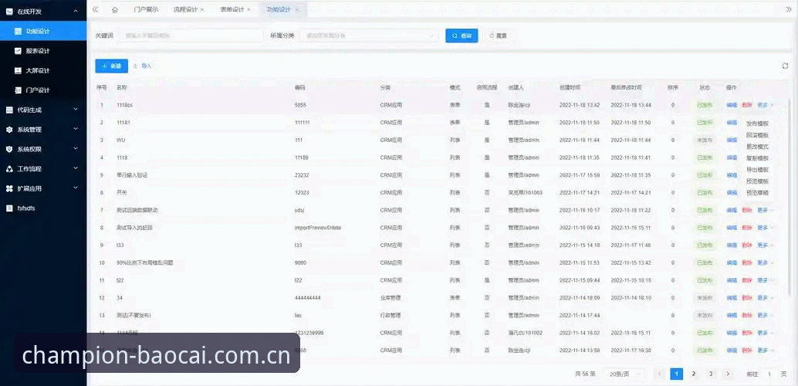Switch to the 表单设计 tab

tap(232, 10)
